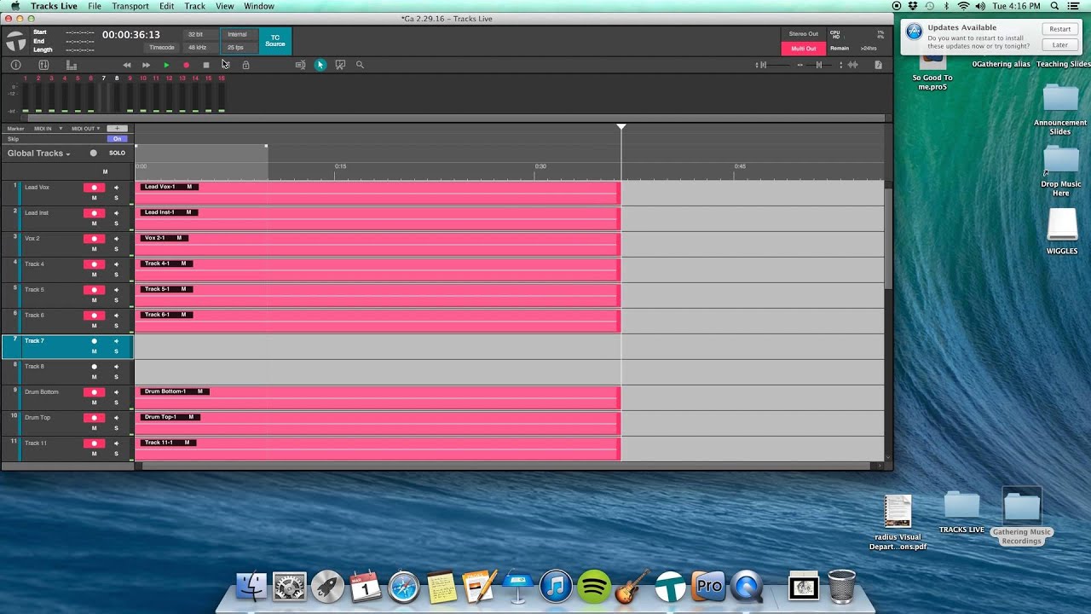Toggle input monitor speaker on Track 7
This screenshot has height=614, width=1091.
[116, 341]
